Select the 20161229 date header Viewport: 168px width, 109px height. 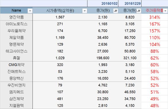point(130,3)
